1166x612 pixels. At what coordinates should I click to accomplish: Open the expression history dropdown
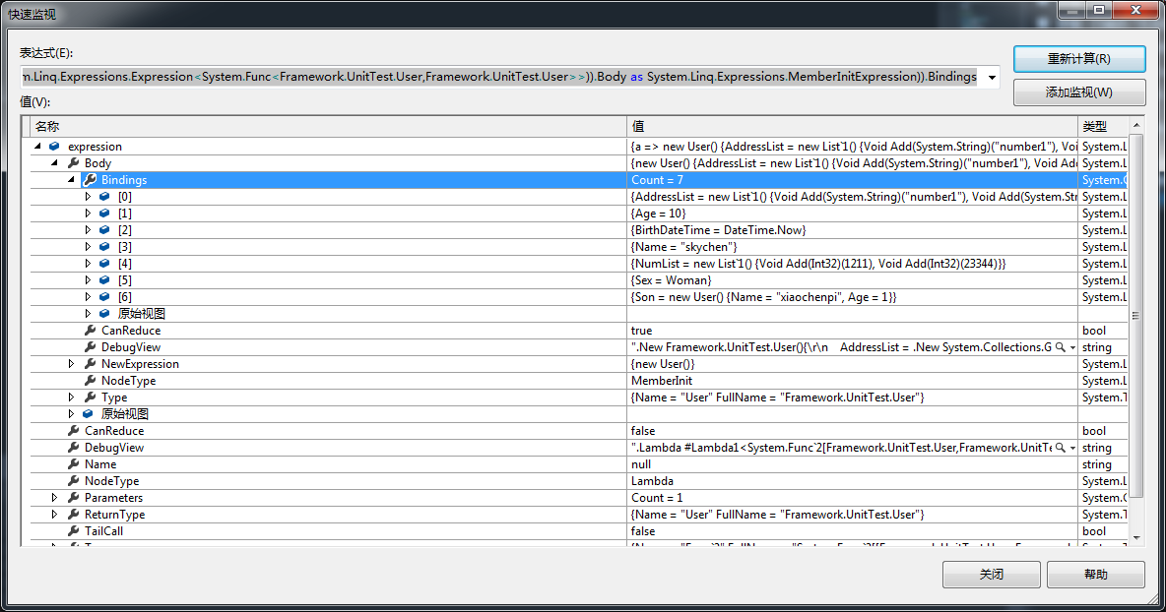[991, 78]
